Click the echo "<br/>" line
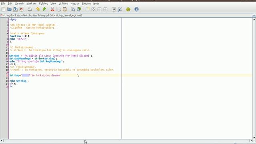 [19, 39]
